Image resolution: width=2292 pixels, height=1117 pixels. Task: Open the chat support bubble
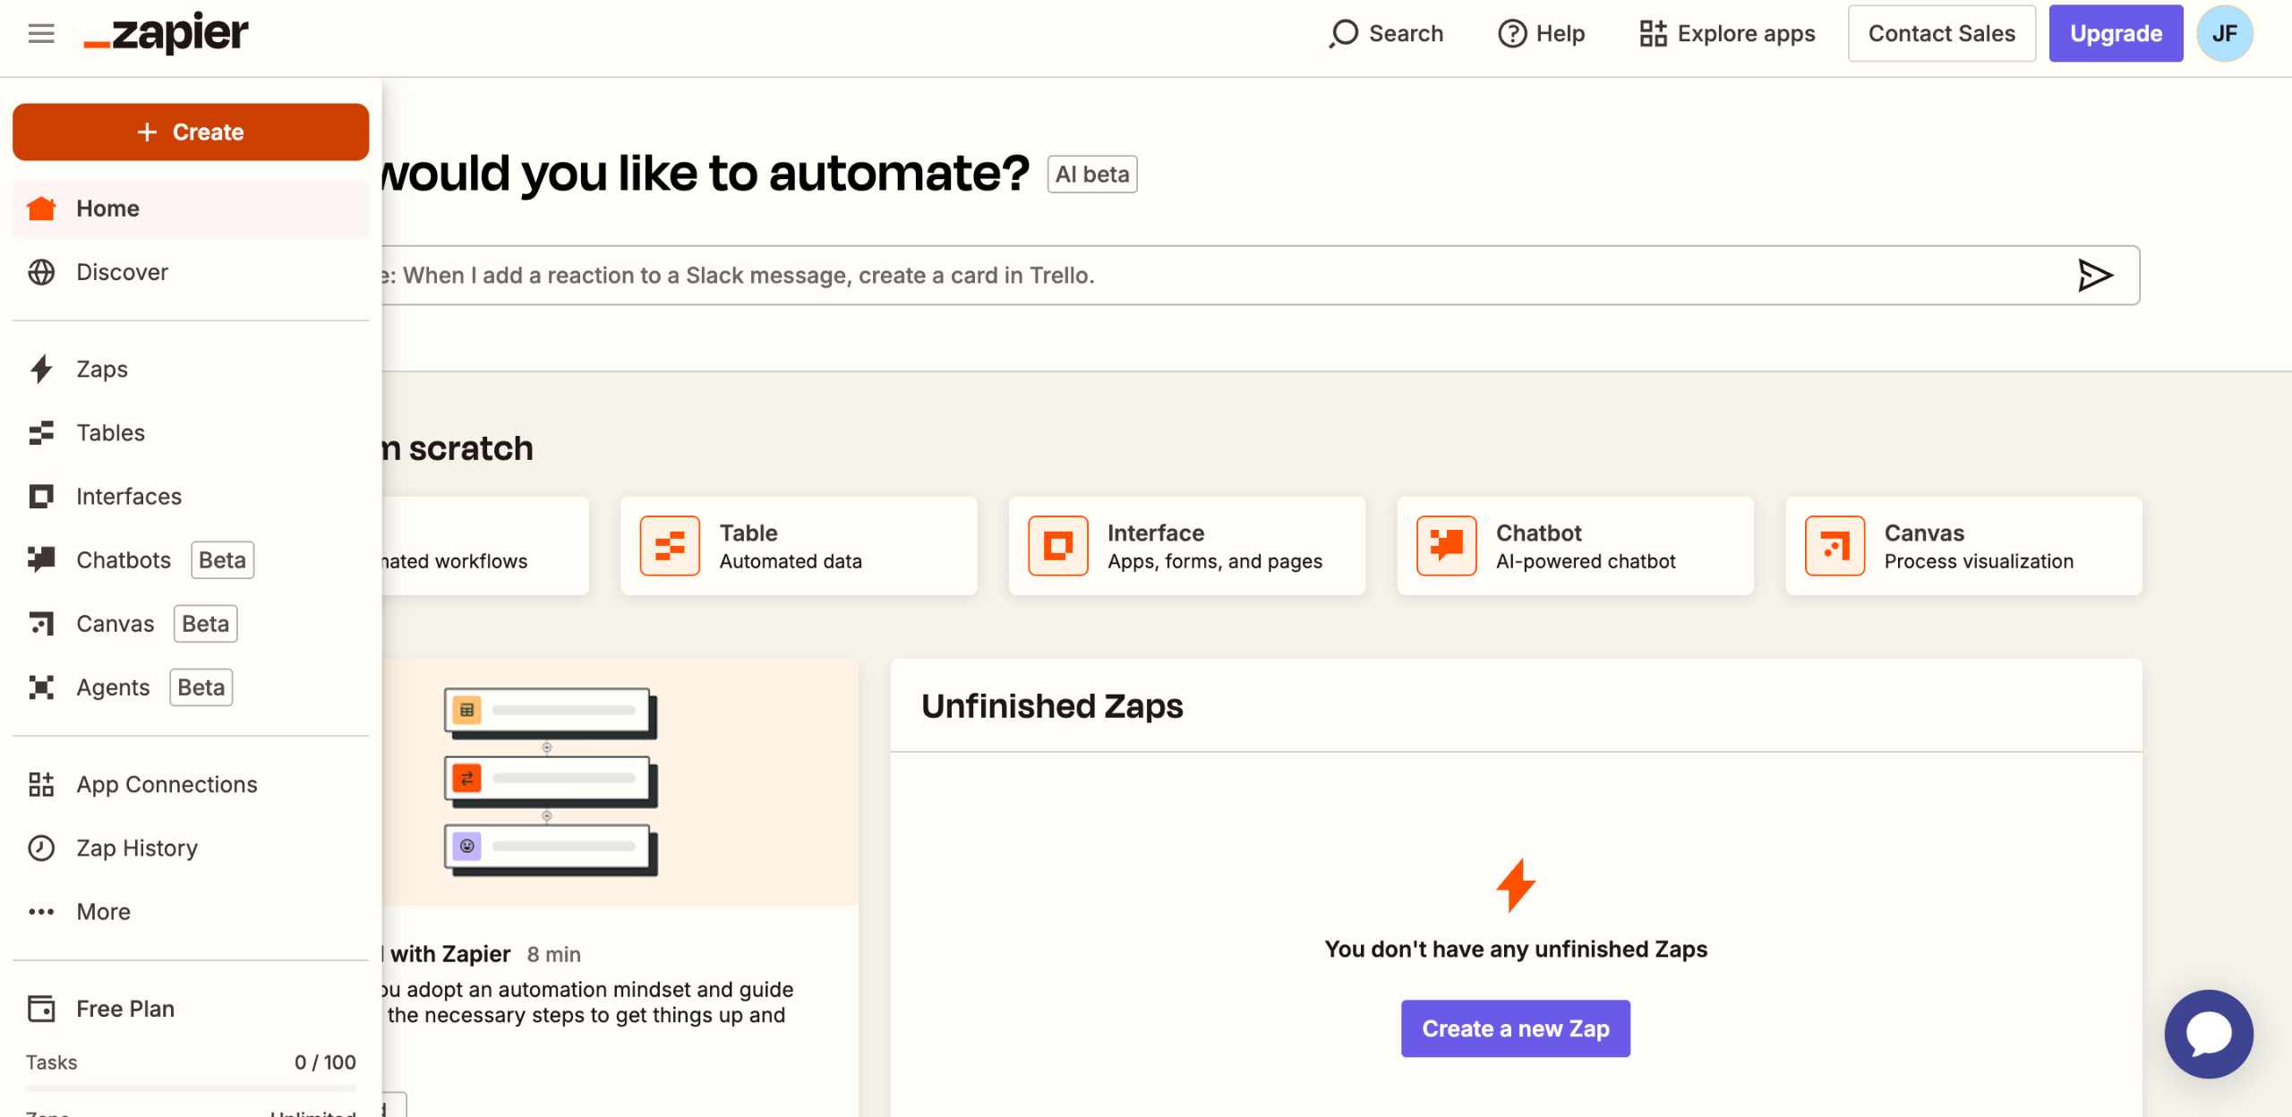[2208, 1034]
